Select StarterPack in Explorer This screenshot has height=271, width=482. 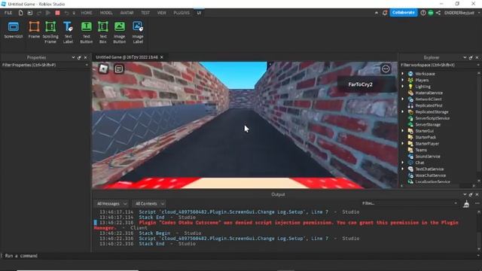[x=426, y=137]
